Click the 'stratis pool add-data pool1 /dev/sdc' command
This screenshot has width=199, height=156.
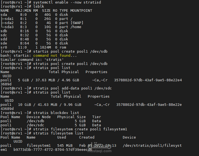[72, 88]
